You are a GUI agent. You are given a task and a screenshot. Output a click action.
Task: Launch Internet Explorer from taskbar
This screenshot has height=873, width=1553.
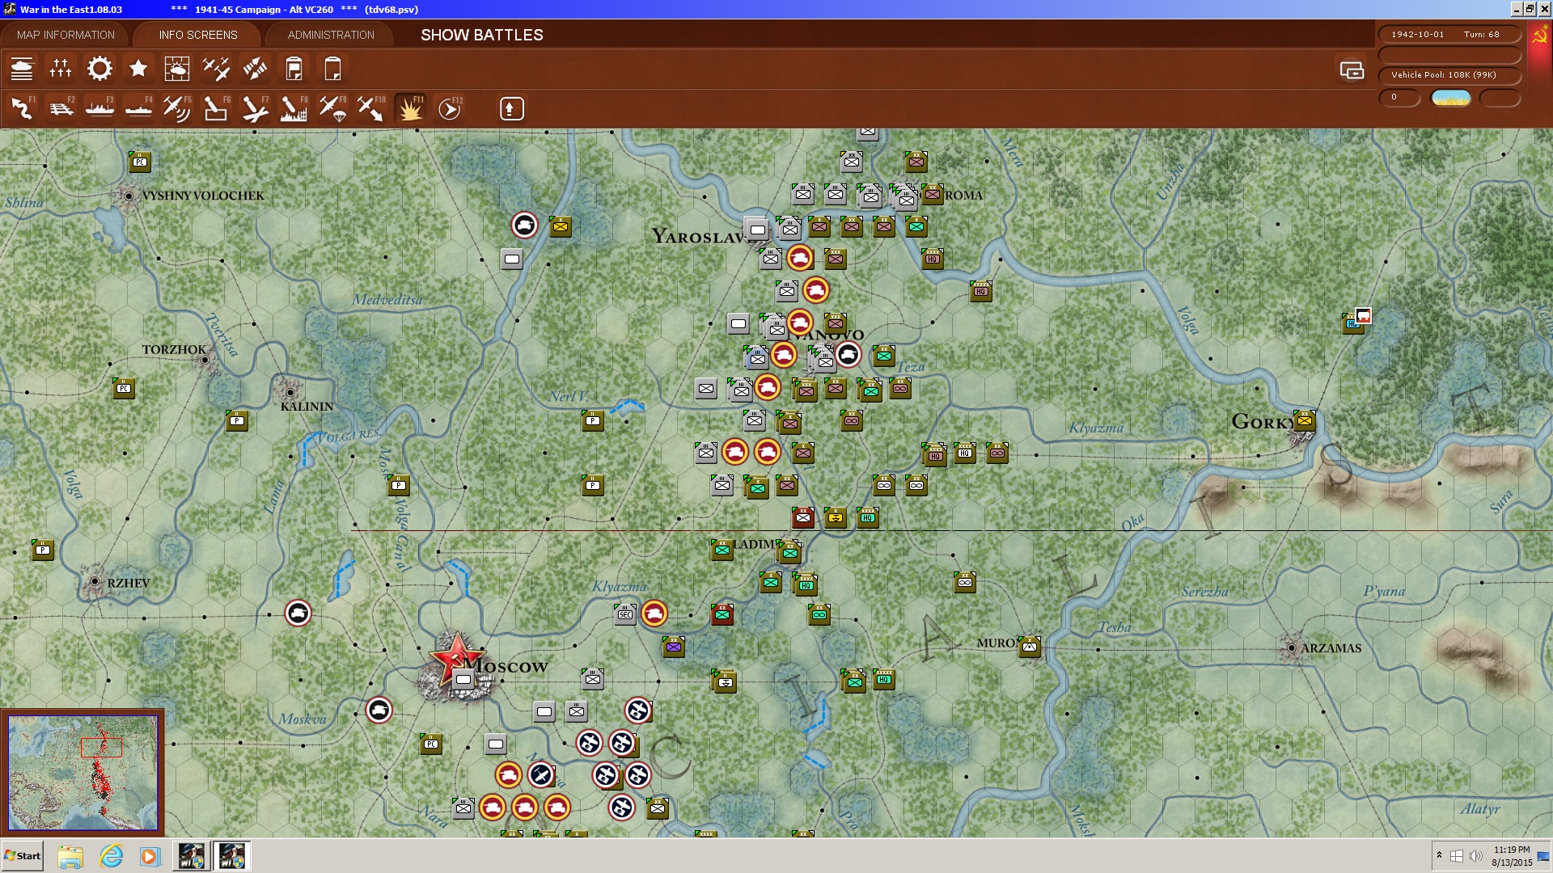pos(111,856)
